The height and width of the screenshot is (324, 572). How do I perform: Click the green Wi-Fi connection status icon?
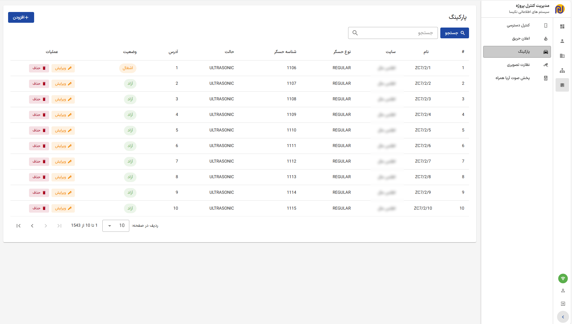click(563, 278)
